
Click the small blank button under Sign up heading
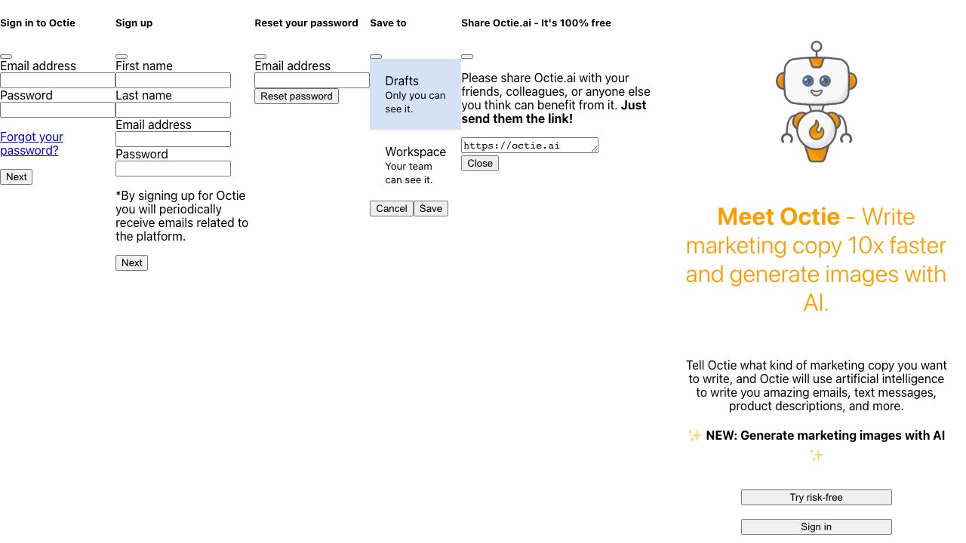click(x=122, y=57)
